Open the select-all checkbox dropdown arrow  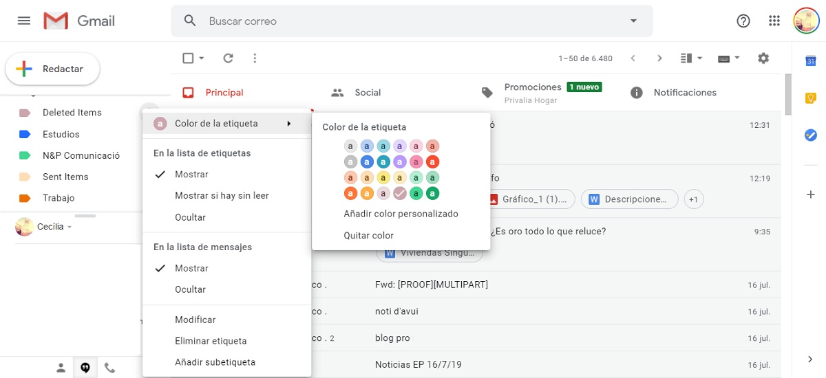pyautogui.click(x=202, y=58)
